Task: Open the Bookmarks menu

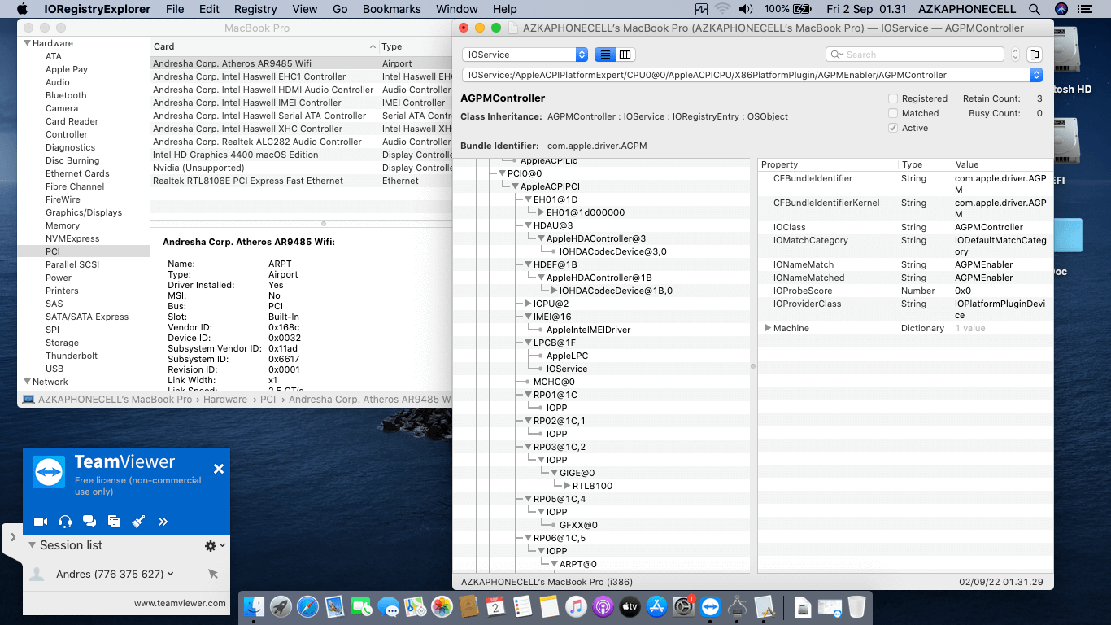Action: coord(392,9)
